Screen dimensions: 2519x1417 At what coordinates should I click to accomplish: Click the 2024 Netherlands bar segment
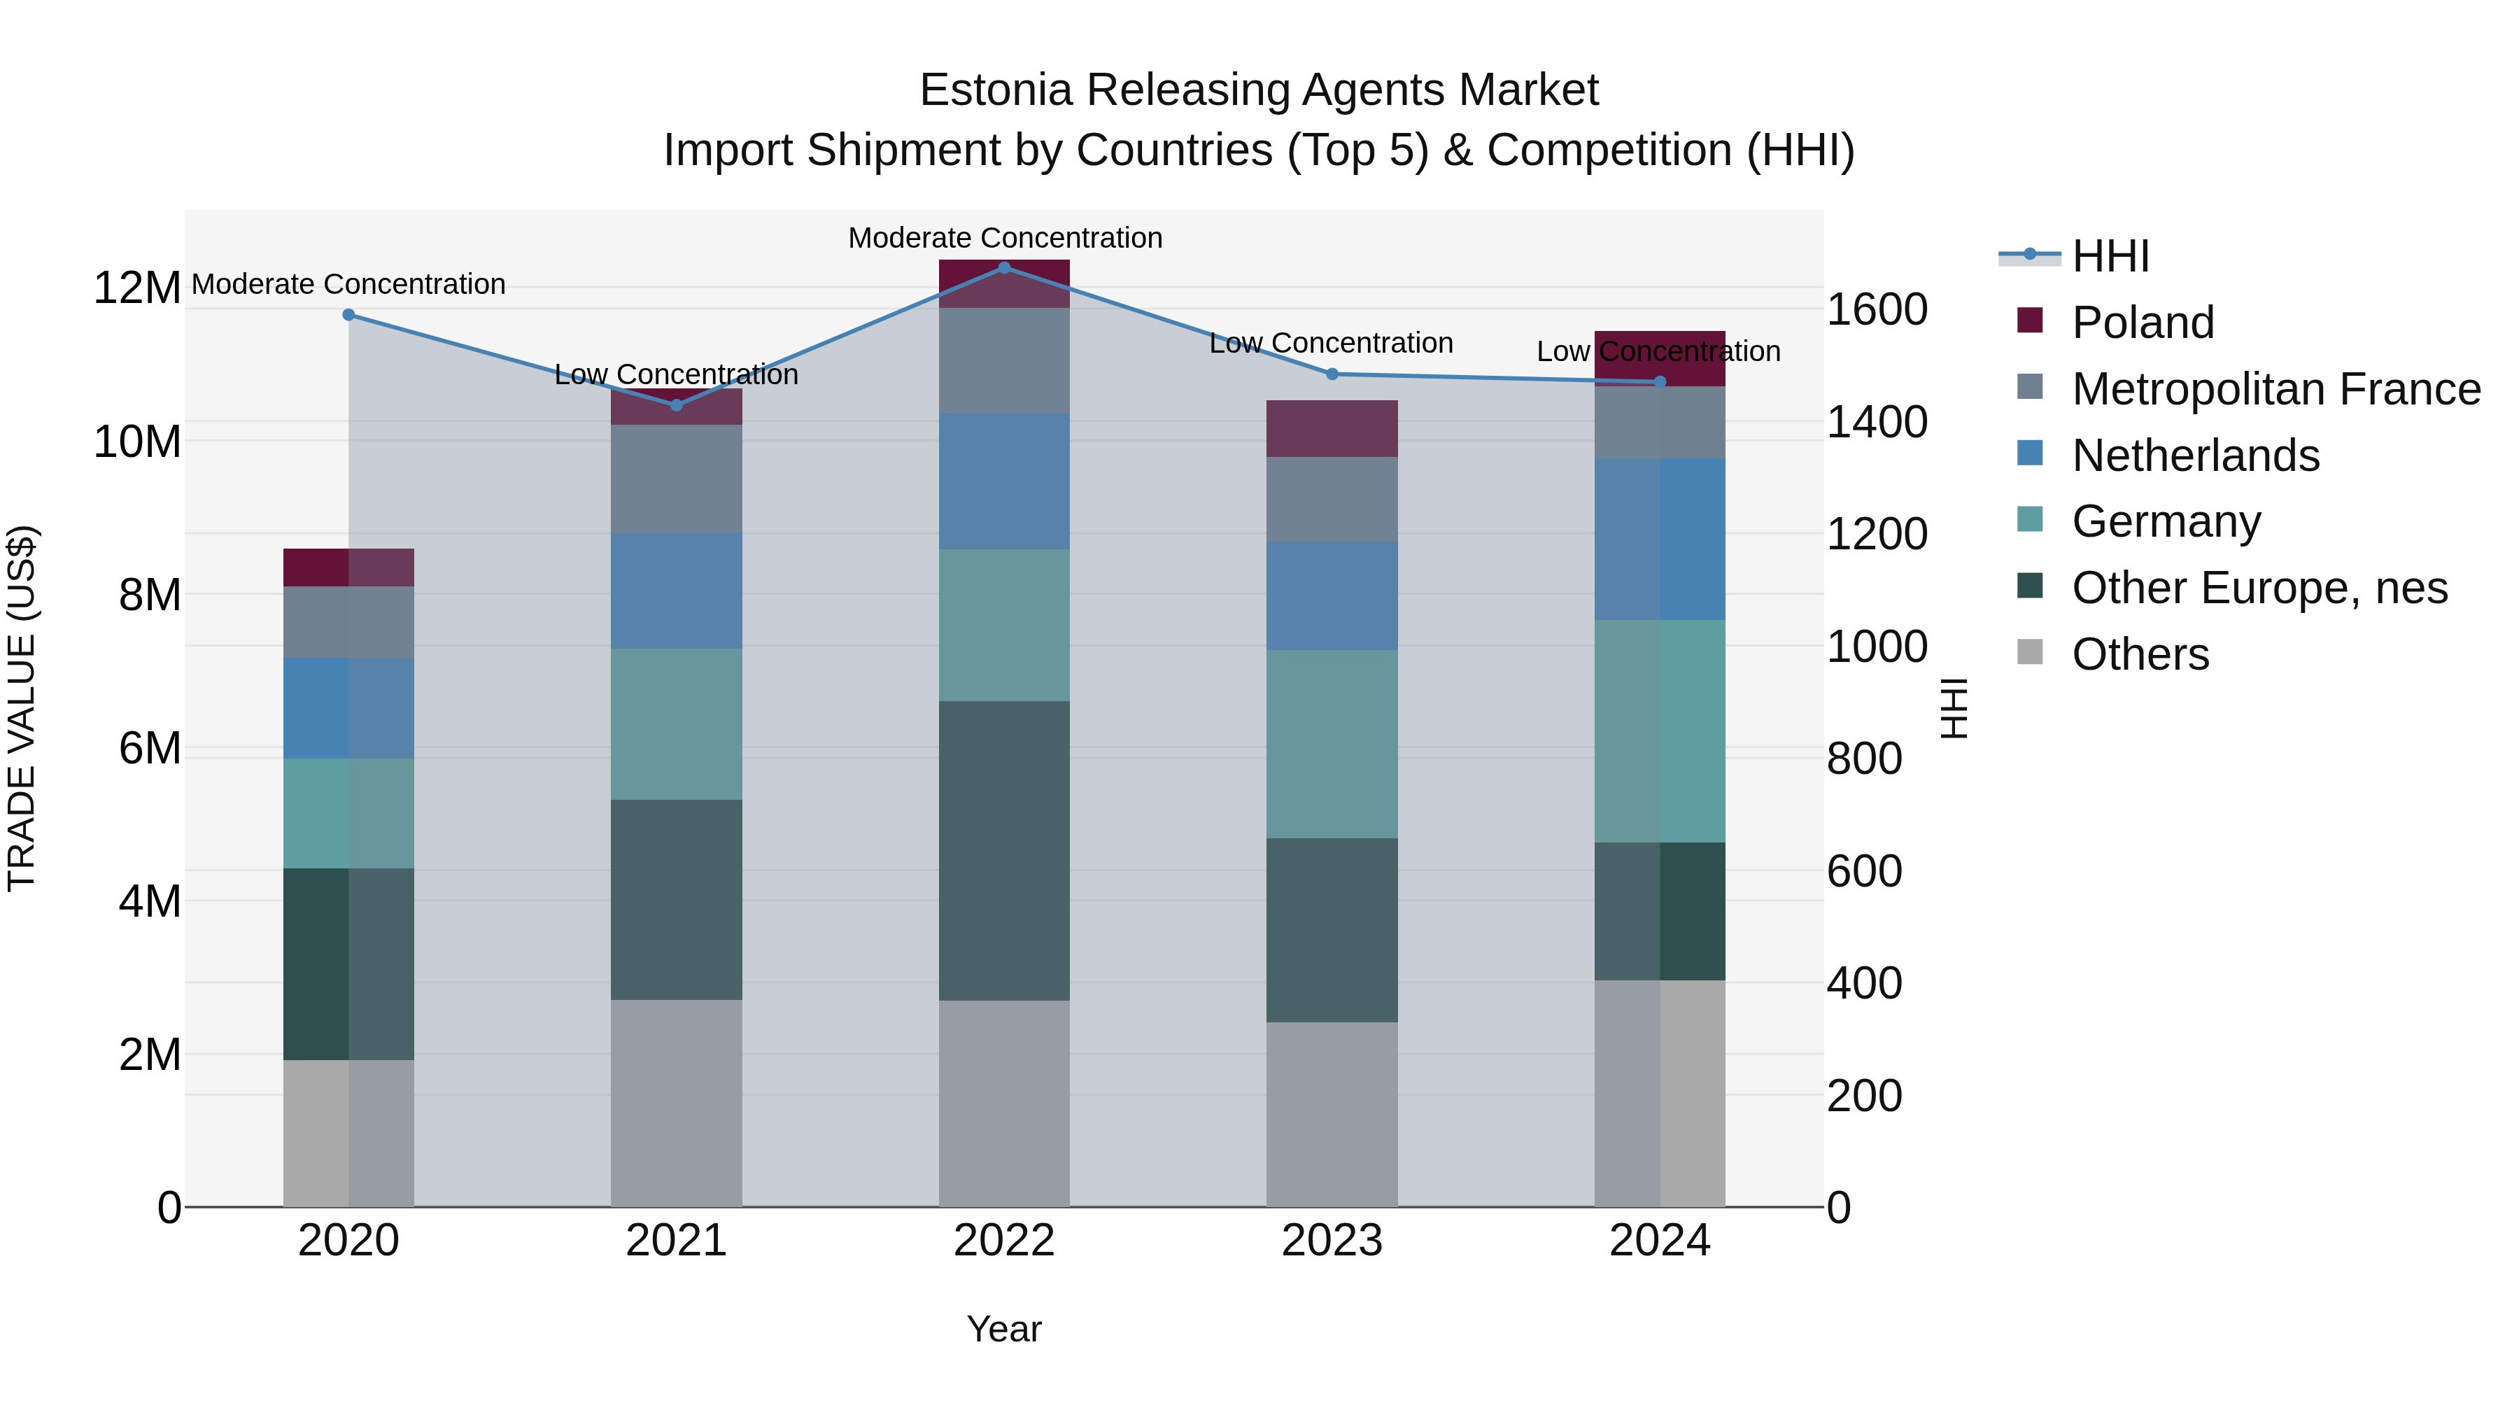pos(1660,539)
